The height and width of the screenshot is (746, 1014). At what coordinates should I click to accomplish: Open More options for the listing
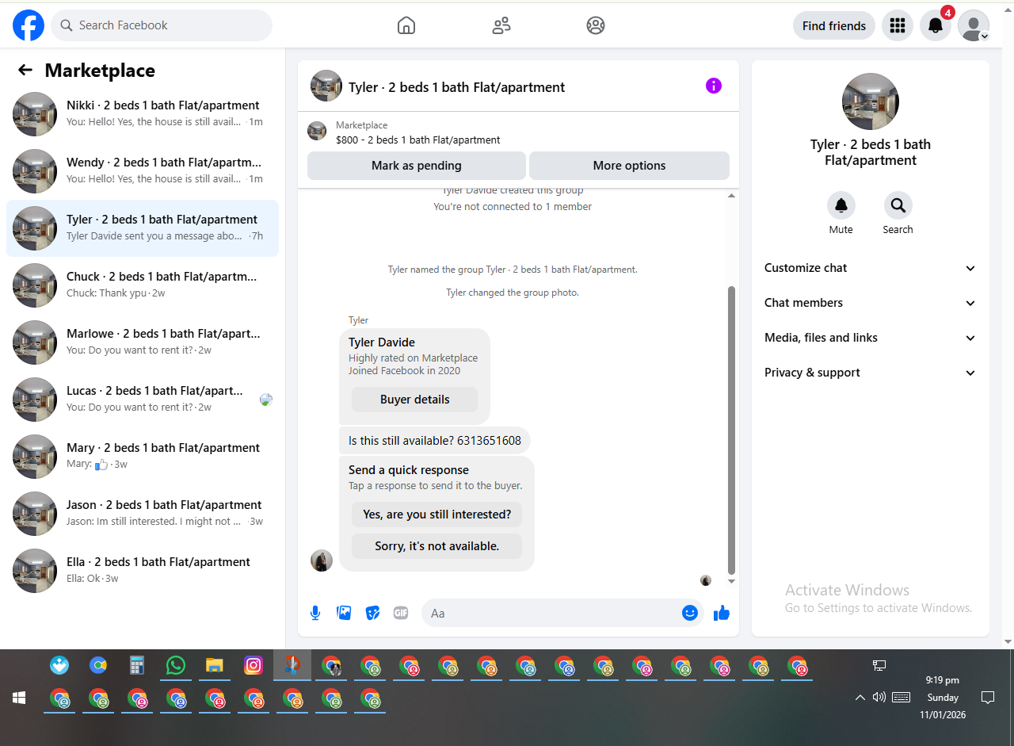pyautogui.click(x=629, y=166)
